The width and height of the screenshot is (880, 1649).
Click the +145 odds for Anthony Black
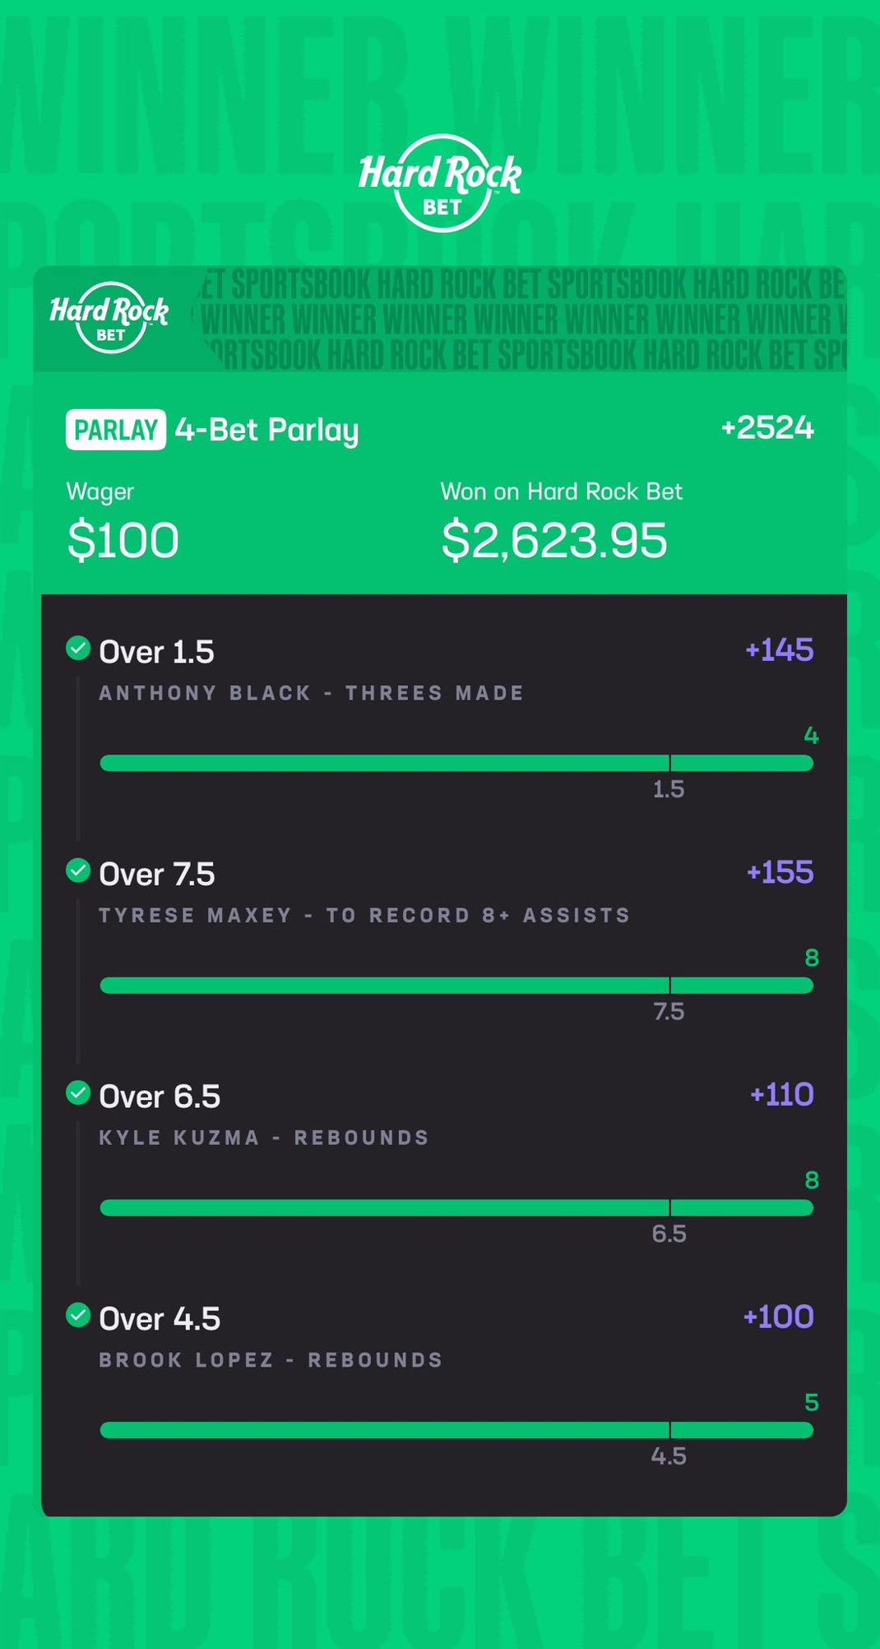click(x=779, y=650)
